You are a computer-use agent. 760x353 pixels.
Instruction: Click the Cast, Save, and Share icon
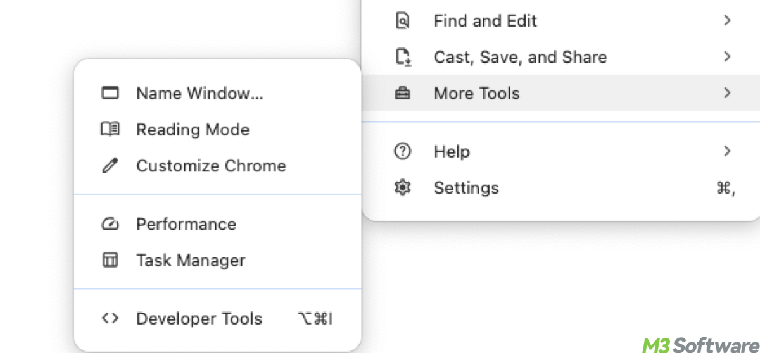coord(403,57)
